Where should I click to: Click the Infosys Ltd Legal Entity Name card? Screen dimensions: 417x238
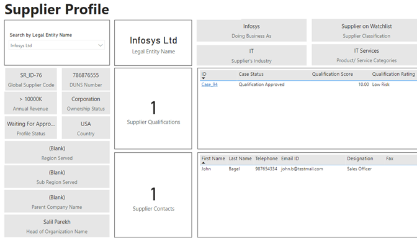click(x=153, y=43)
